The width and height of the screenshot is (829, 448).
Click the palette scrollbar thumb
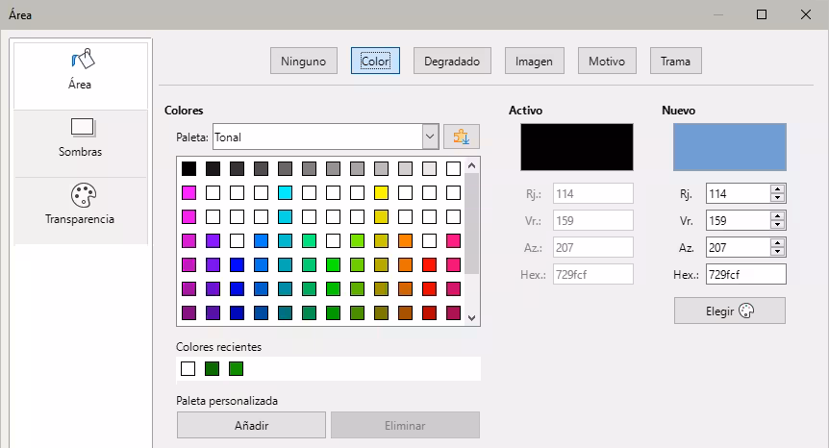(472, 223)
